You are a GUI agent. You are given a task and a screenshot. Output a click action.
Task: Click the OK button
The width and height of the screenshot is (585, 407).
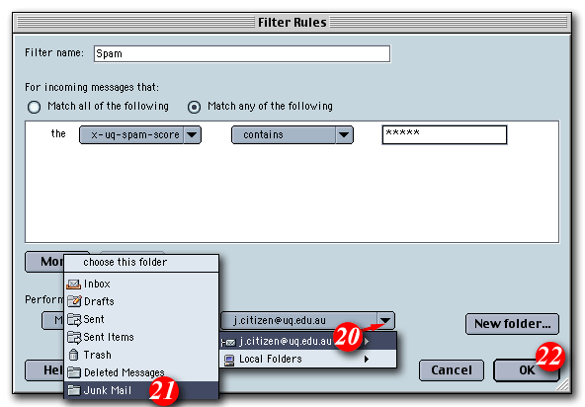coord(527,370)
